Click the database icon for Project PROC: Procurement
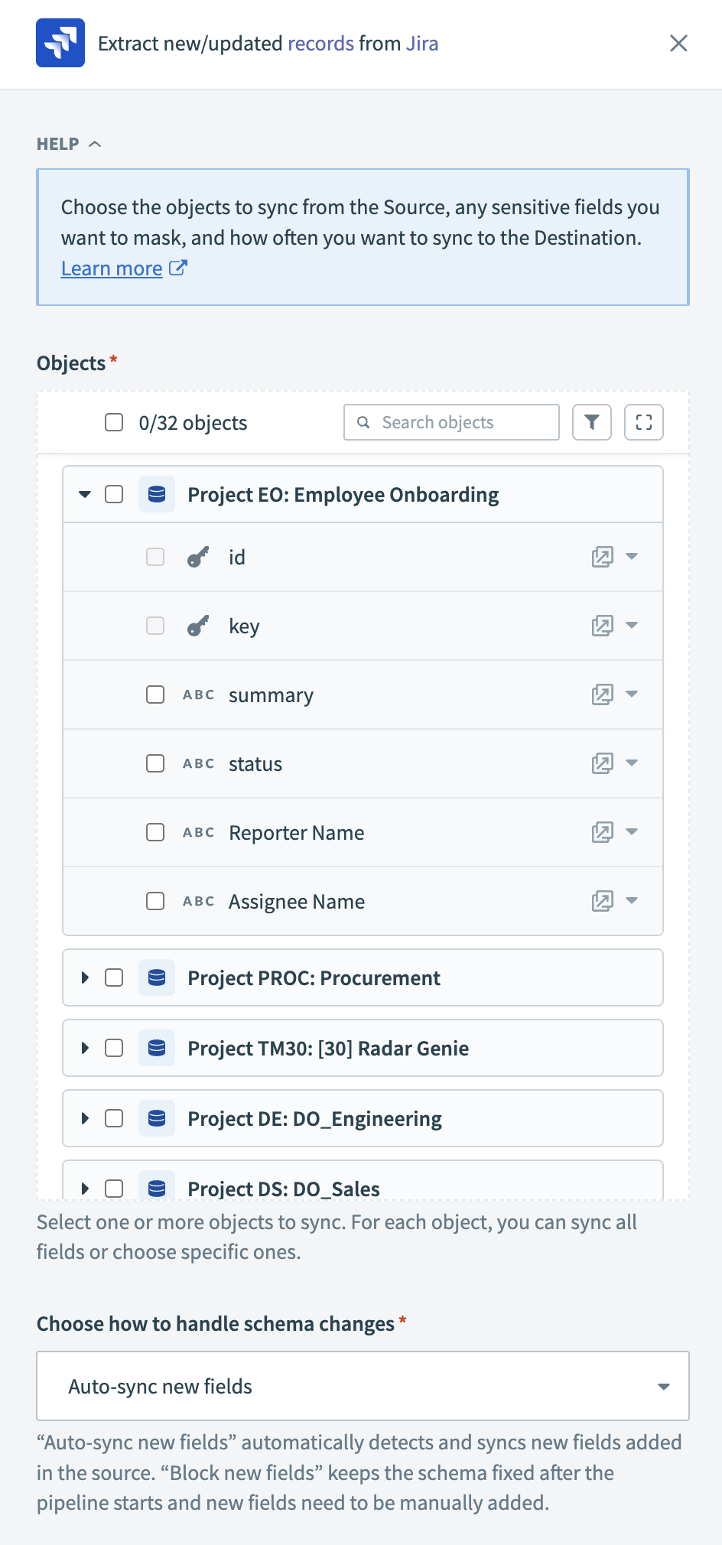This screenshot has width=722, height=1545. 157,977
